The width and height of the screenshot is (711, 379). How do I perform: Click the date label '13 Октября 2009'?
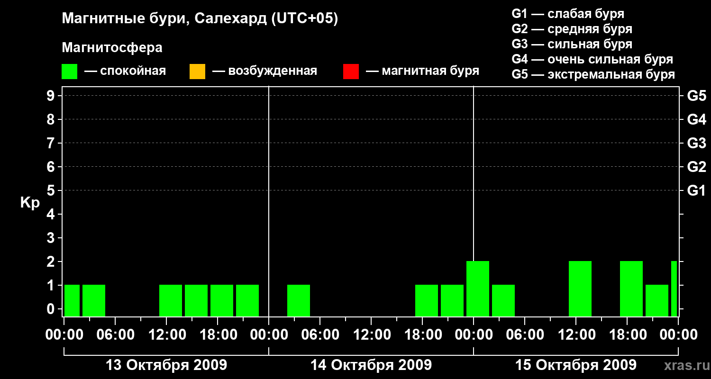tap(166, 365)
